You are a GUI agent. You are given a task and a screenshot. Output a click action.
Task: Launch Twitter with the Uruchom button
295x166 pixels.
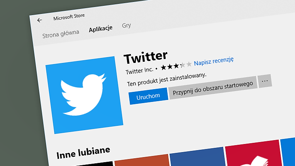click(148, 96)
